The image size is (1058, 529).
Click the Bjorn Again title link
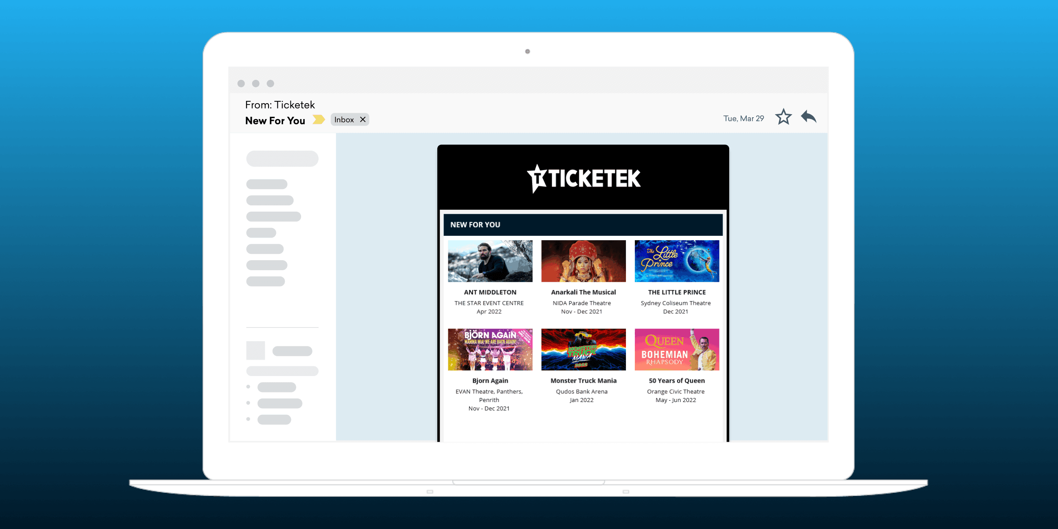pos(490,380)
